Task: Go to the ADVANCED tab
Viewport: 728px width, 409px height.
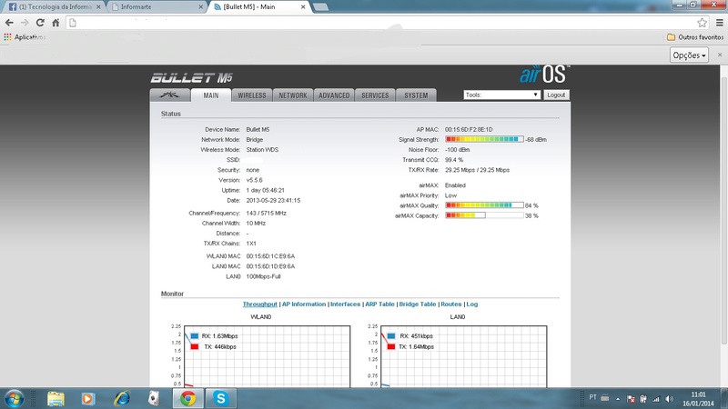Action: coord(334,95)
